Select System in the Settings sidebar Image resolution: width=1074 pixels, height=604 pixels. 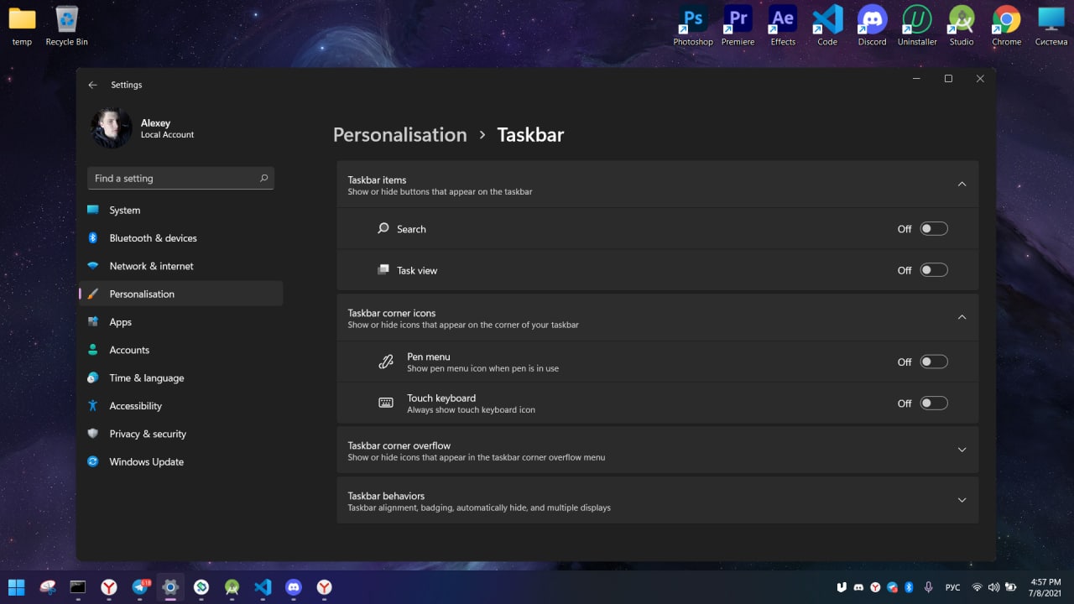181,210
